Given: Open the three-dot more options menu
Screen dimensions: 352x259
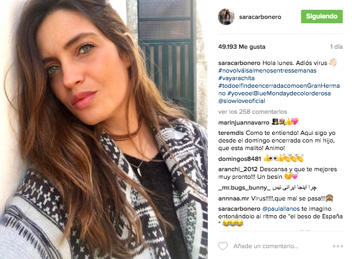Looking at the screenshot, I should tap(338, 246).
